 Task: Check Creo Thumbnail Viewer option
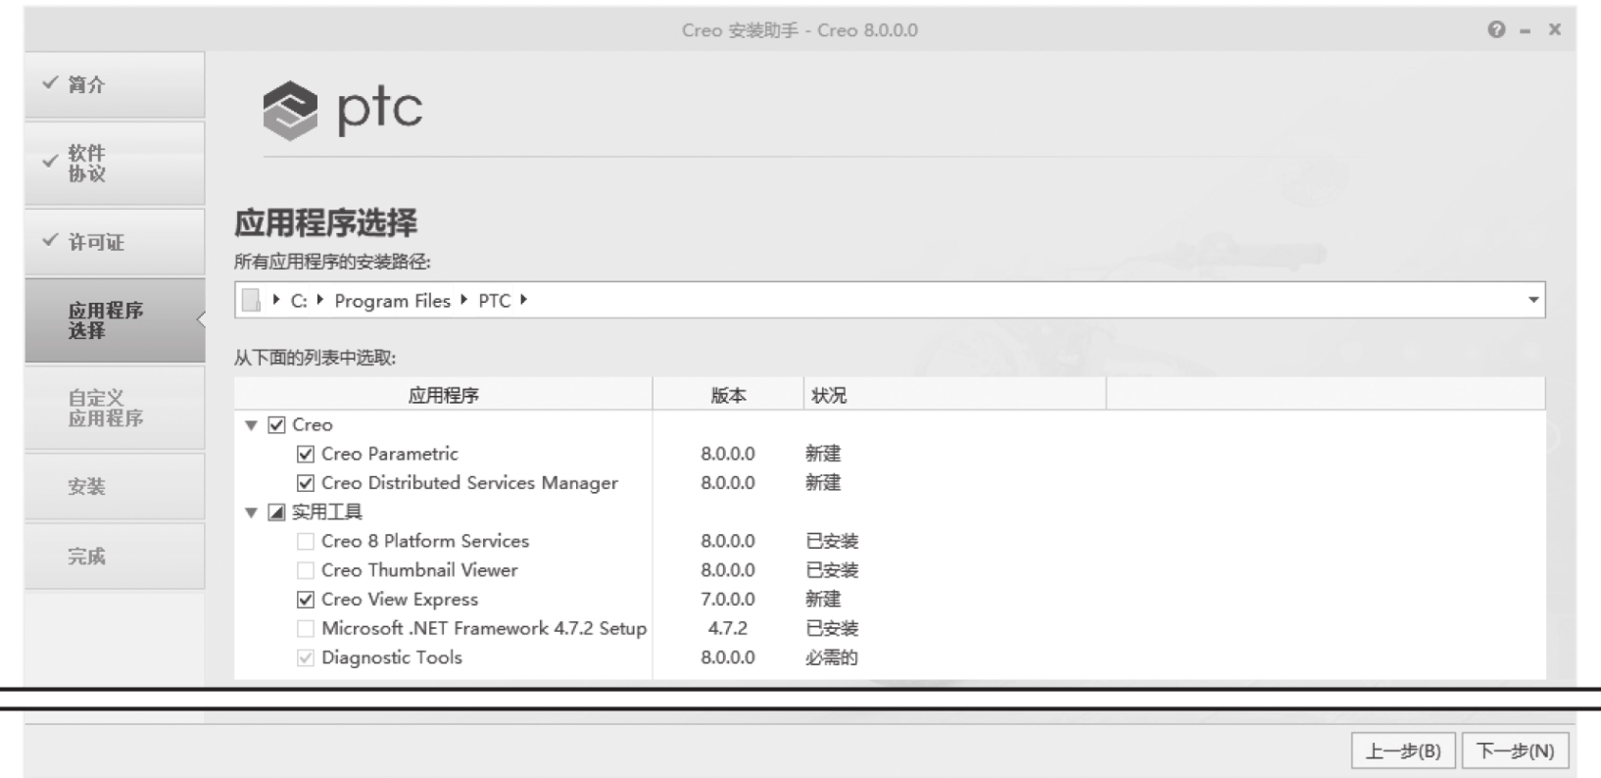(x=306, y=570)
